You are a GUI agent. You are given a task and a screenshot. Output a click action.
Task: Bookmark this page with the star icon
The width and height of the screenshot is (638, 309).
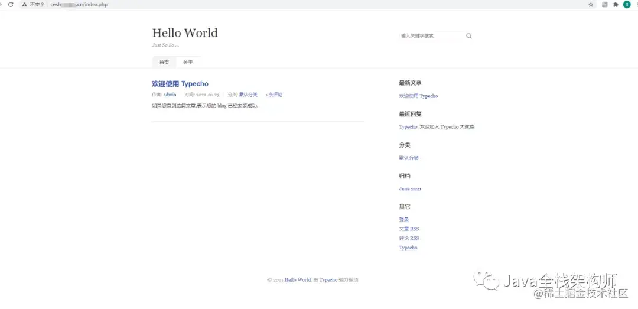pyautogui.click(x=591, y=5)
